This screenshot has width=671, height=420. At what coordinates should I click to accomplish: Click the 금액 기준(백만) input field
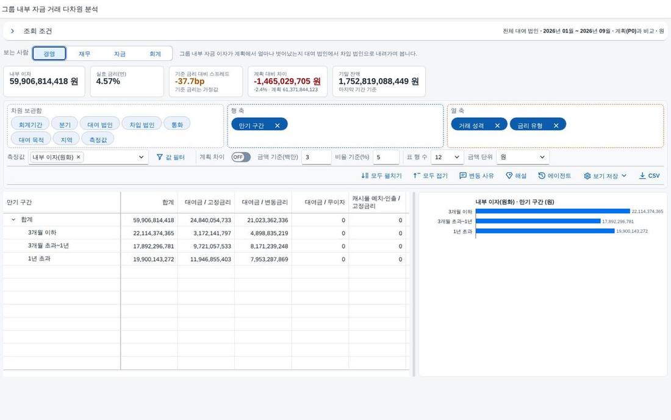coord(316,157)
